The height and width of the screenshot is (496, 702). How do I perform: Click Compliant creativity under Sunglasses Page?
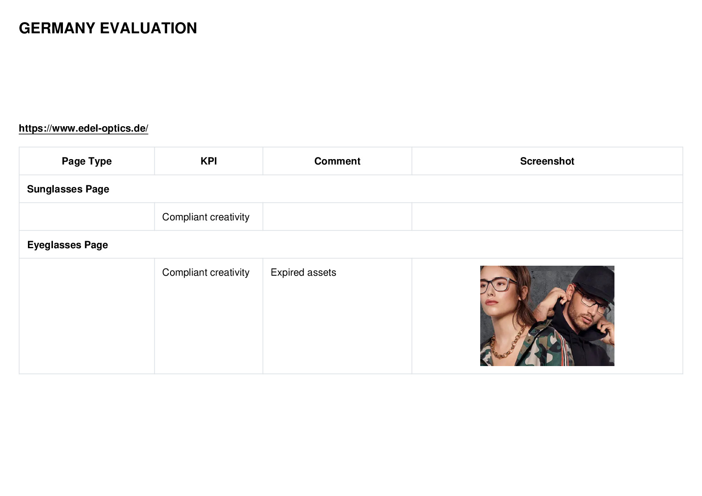[x=206, y=217]
